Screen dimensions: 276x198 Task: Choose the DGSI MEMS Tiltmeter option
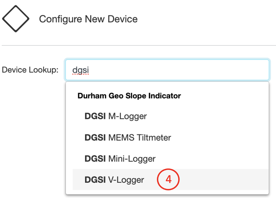click(x=171, y=138)
